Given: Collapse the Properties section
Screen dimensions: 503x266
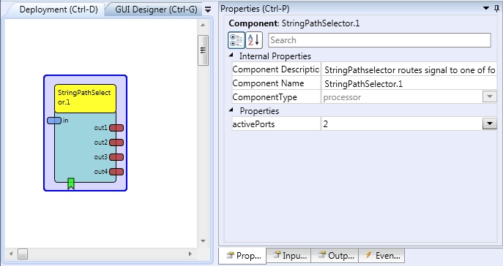Looking at the screenshot, I should (x=231, y=110).
